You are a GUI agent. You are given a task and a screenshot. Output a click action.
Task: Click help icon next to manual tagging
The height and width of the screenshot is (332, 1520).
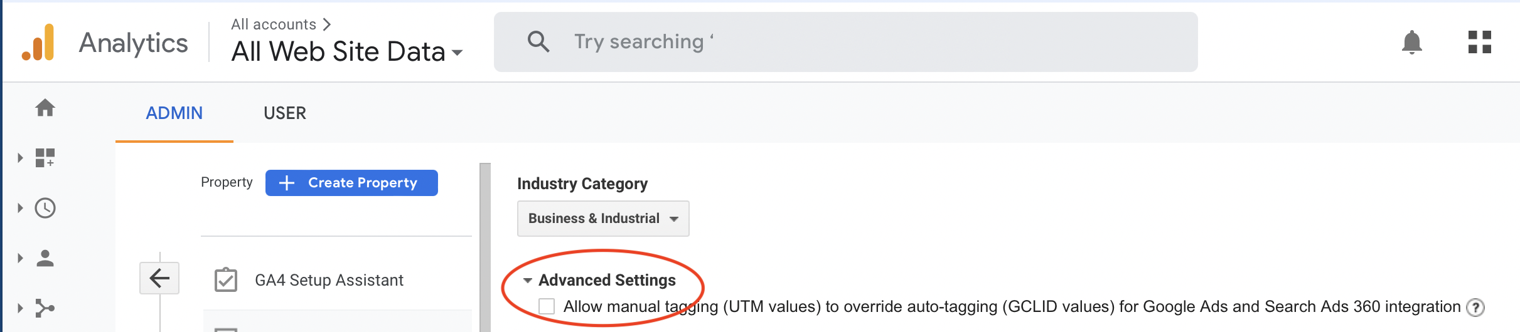[1475, 308]
